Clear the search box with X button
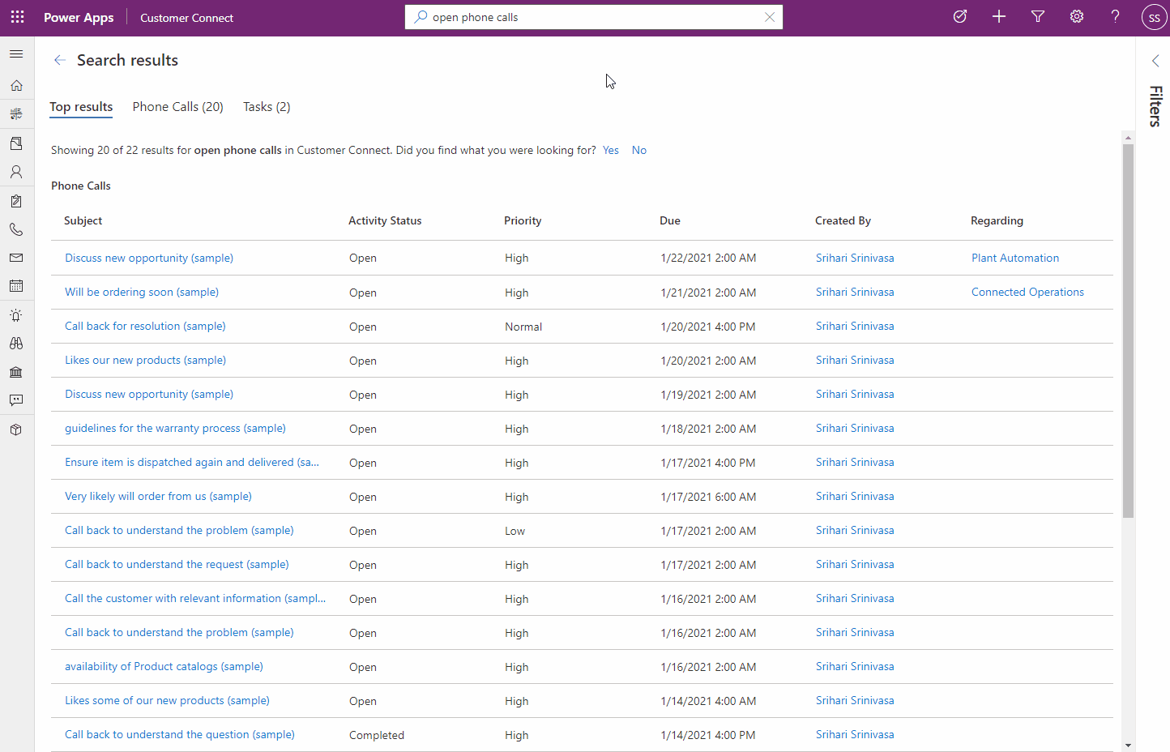Screen dimensions: 1170x752 pos(769,17)
